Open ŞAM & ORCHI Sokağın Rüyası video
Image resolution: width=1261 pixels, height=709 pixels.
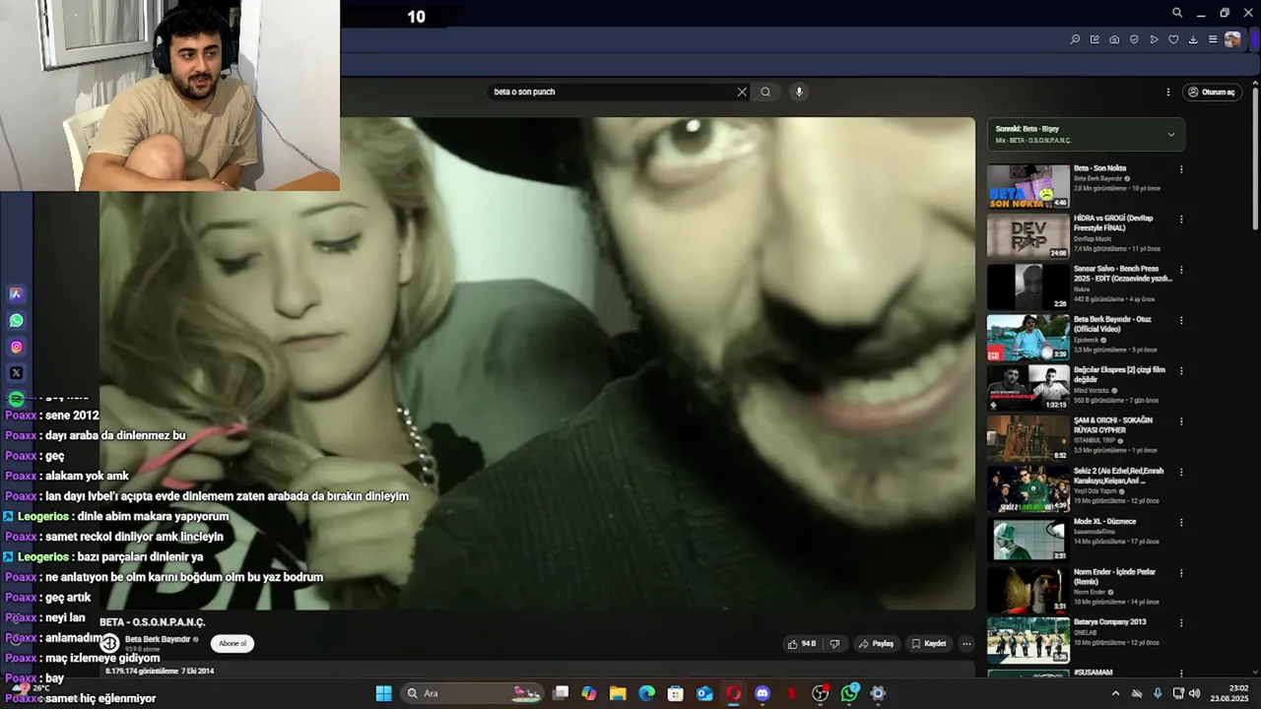(x=1028, y=438)
